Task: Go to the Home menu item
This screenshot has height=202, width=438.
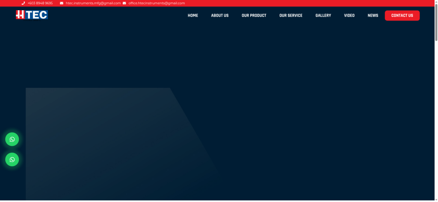Action: tap(193, 15)
